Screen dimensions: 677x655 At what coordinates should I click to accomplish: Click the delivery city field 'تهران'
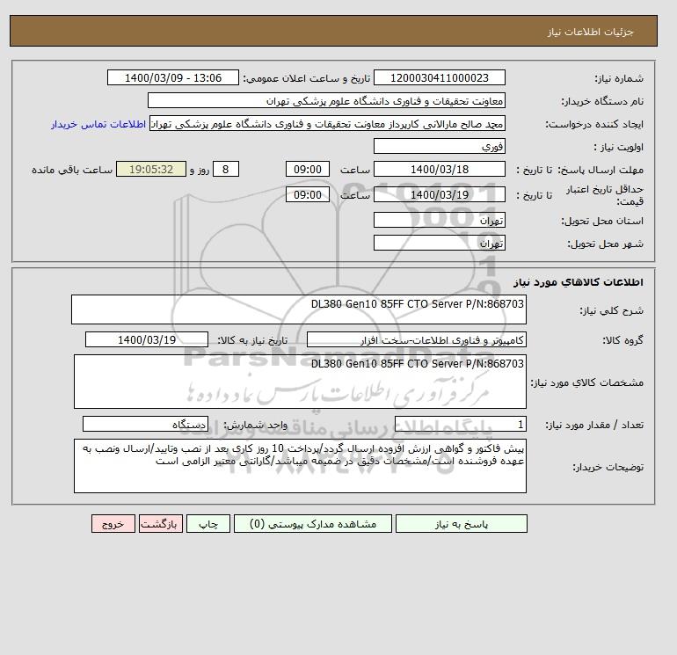pos(439,243)
